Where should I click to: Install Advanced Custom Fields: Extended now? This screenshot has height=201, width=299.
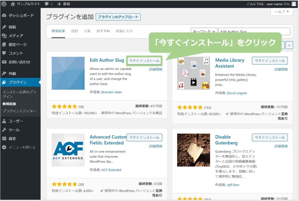(144, 138)
